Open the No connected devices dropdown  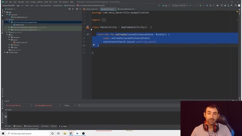tap(19, 105)
